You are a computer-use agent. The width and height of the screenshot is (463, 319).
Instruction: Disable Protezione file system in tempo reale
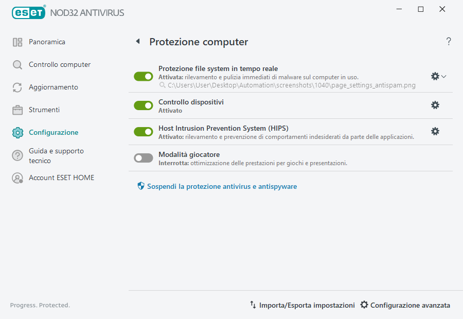coord(143,76)
